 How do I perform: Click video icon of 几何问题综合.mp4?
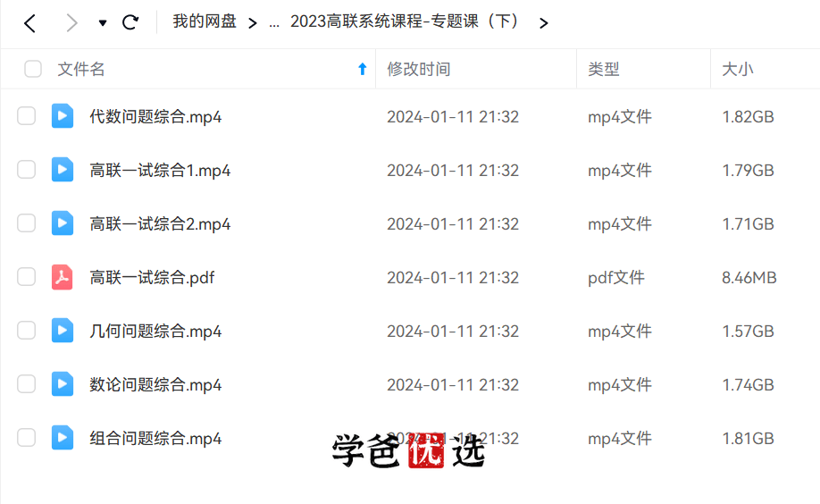tap(63, 331)
